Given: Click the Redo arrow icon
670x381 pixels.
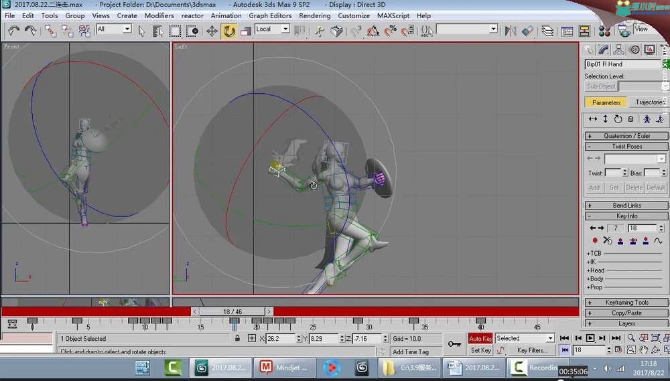Looking at the screenshot, I should point(30,31).
